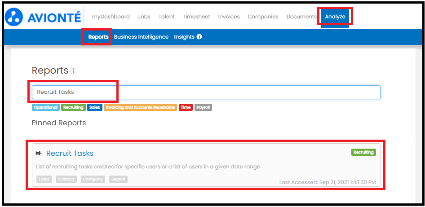Open the myDashboard menu item
This screenshot has height=207, width=425.
coord(111,17)
